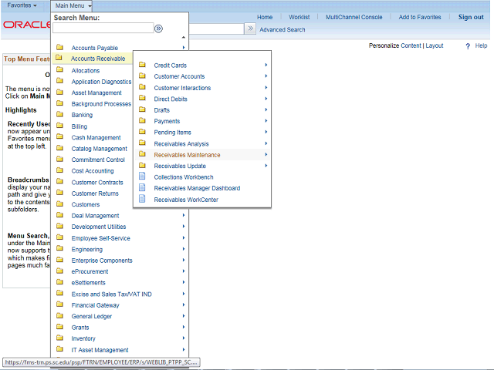The image size is (494, 370).
Task: Click the Receivables WorkCenter page icon
Action: [x=142, y=199]
